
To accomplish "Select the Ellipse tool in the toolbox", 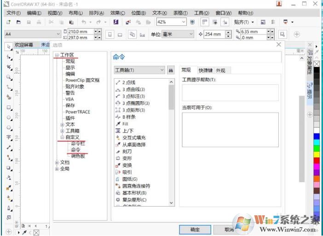I will pos(9,117).
